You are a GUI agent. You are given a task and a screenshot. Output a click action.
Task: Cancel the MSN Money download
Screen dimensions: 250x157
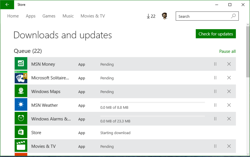(229, 64)
